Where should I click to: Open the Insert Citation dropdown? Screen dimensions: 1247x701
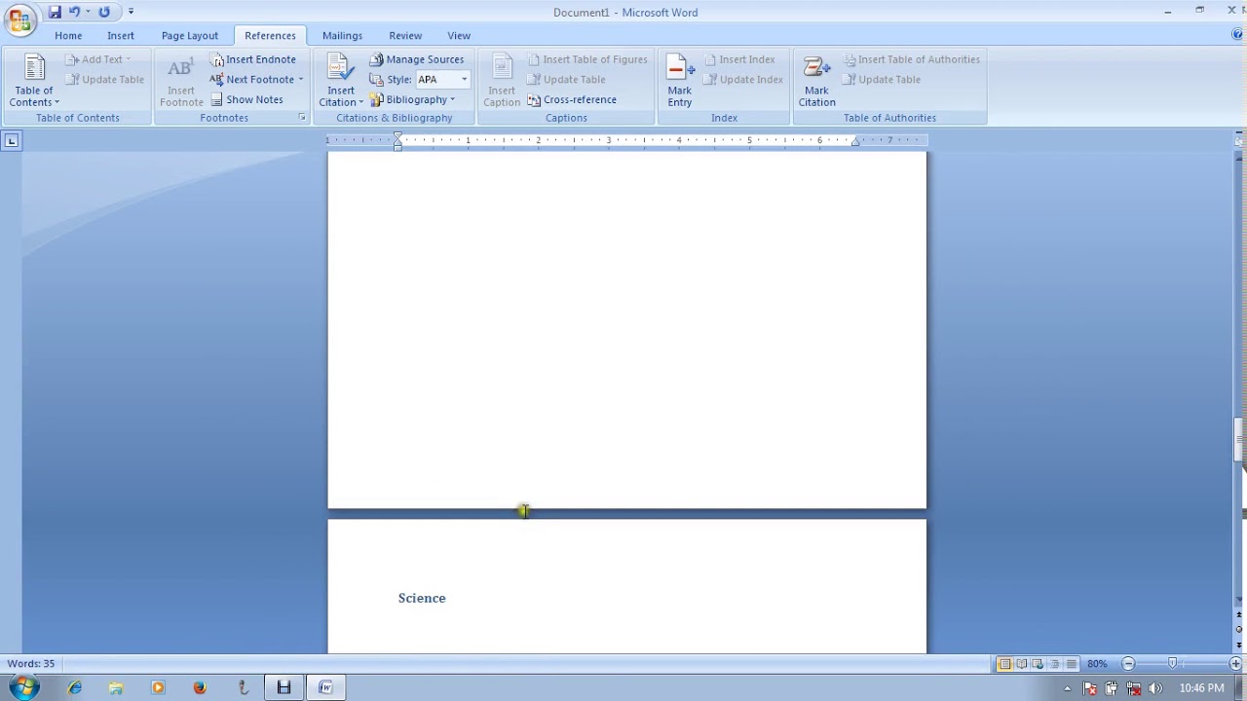click(341, 81)
